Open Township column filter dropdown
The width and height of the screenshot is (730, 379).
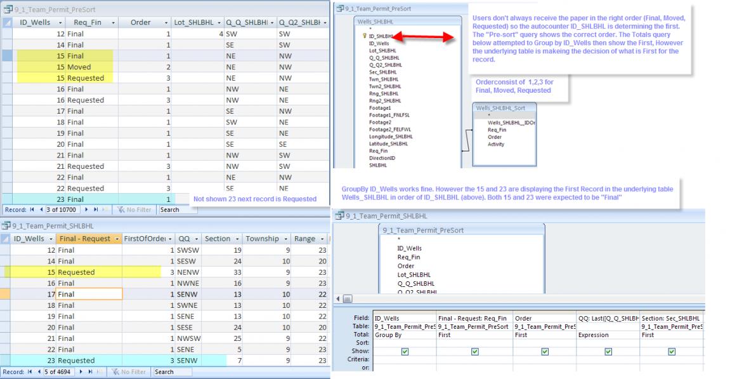click(x=285, y=239)
